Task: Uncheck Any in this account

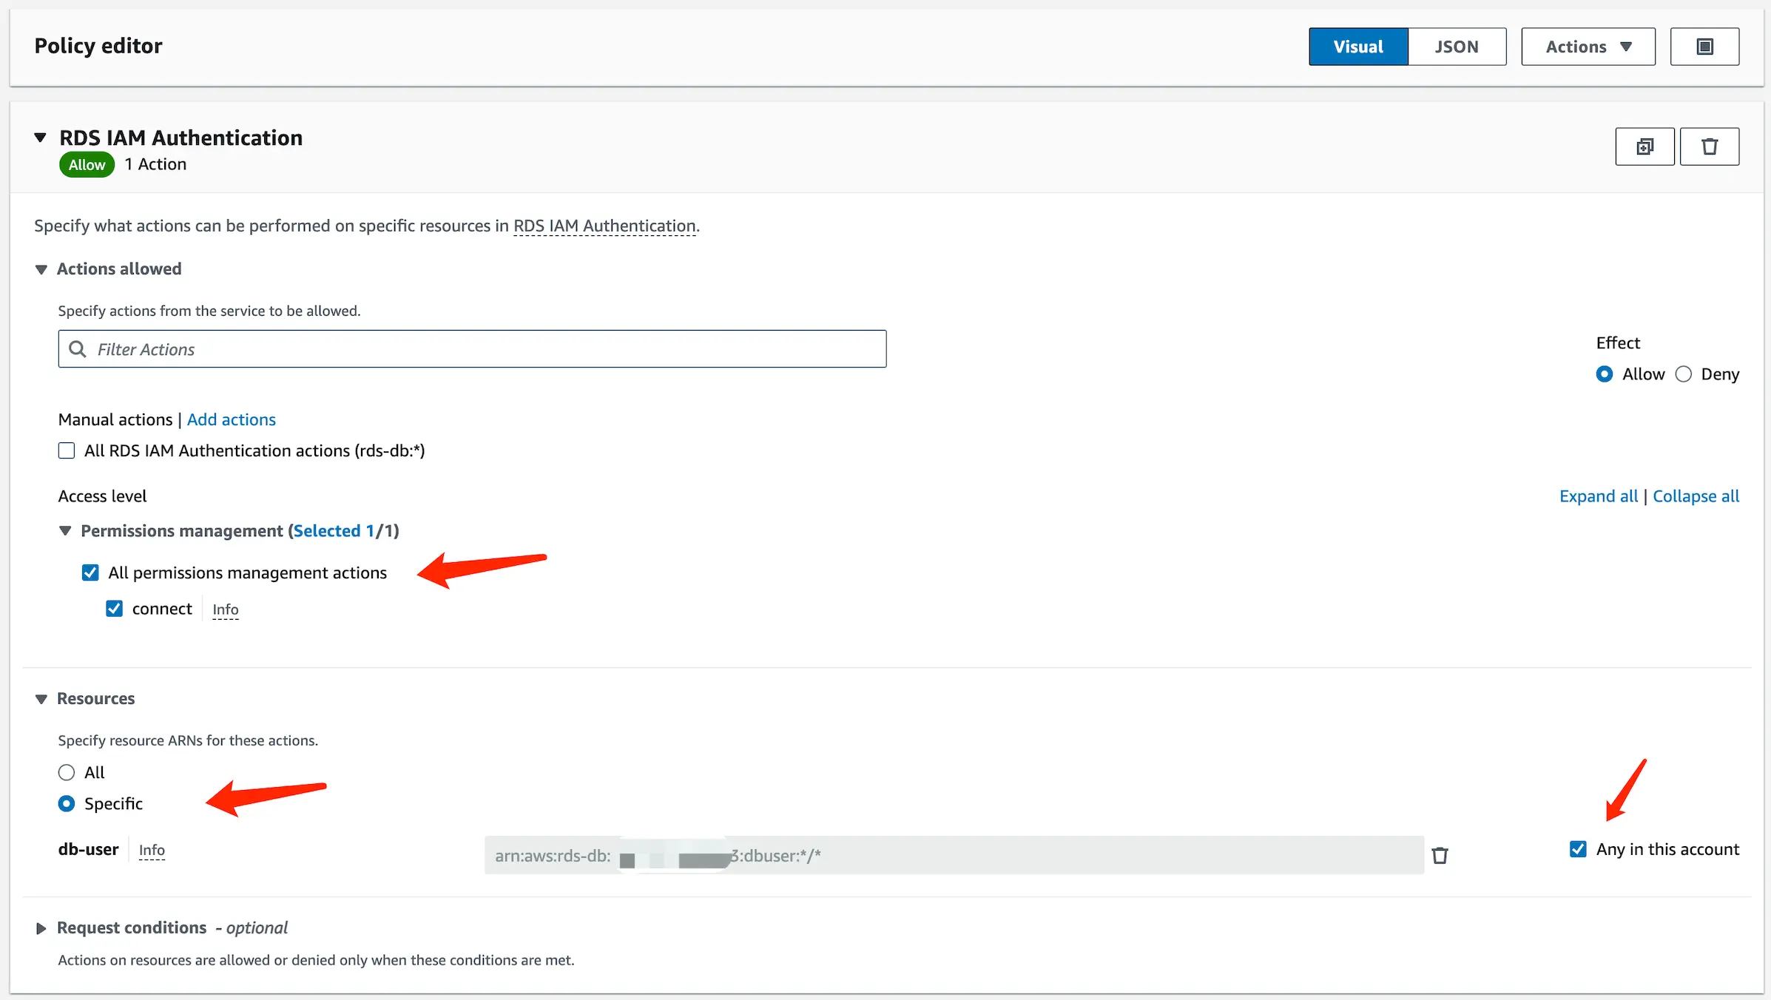Action: [1578, 849]
